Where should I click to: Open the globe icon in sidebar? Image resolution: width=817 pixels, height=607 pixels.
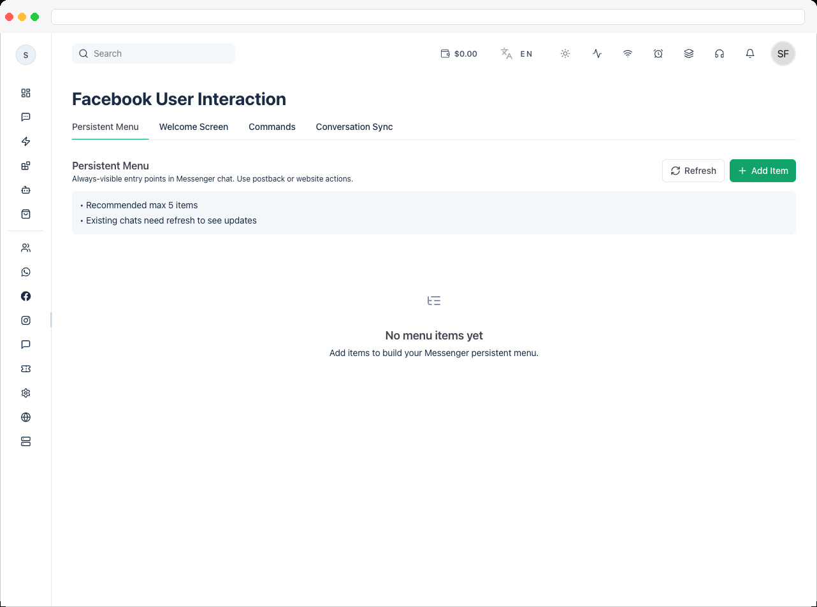click(x=25, y=417)
